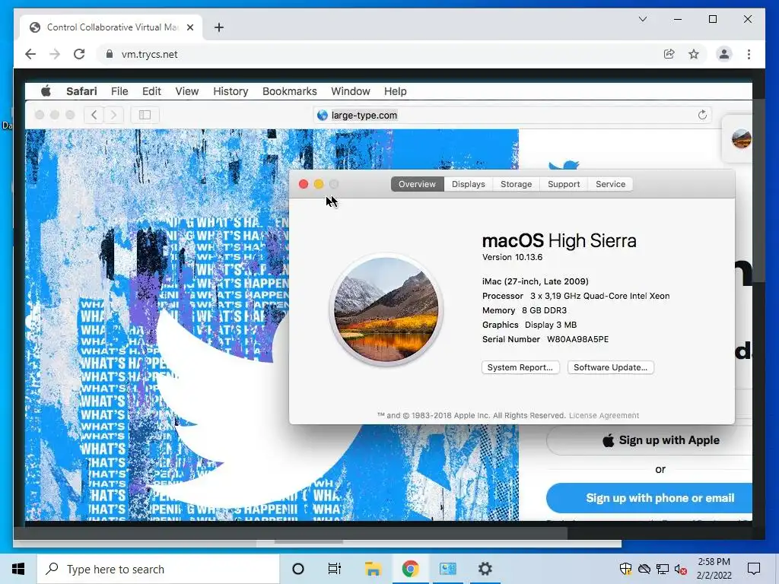Open the Chrome tab search chevron

pyautogui.click(x=642, y=19)
